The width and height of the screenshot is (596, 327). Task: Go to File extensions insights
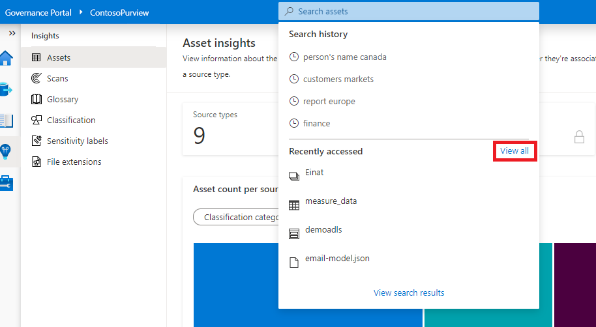tap(74, 162)
